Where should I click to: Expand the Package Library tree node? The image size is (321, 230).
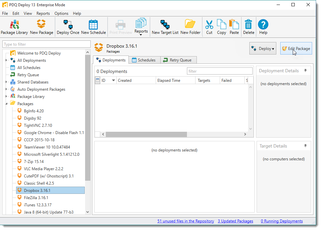point(6,97)
